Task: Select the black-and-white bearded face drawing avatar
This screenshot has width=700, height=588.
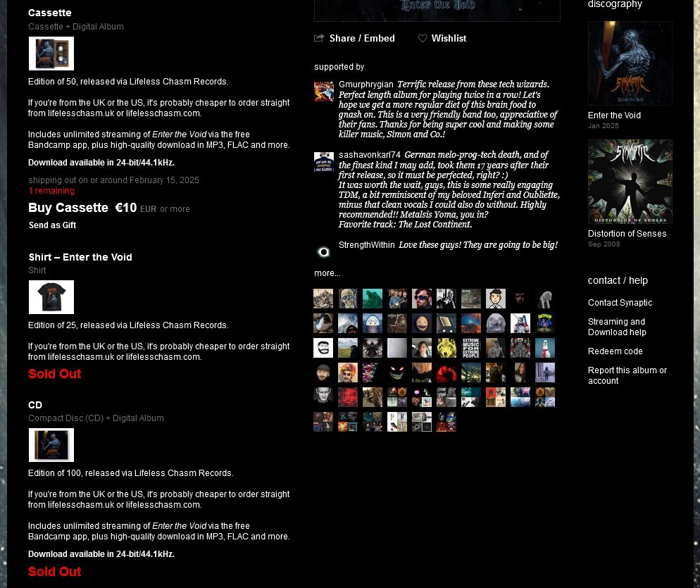Action: 323,348
